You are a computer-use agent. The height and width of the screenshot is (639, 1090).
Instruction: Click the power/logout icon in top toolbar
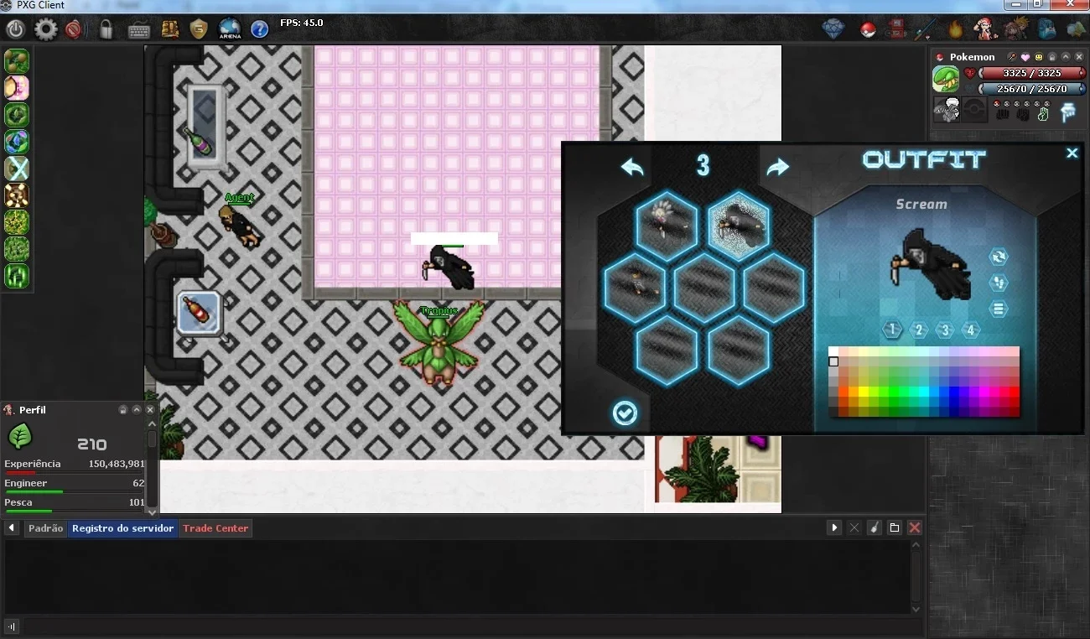click(15, 29)
